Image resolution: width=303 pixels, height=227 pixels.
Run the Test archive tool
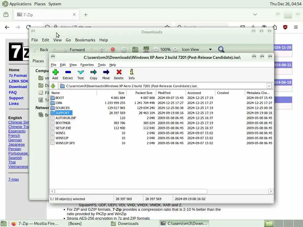(x=80, y=72)
